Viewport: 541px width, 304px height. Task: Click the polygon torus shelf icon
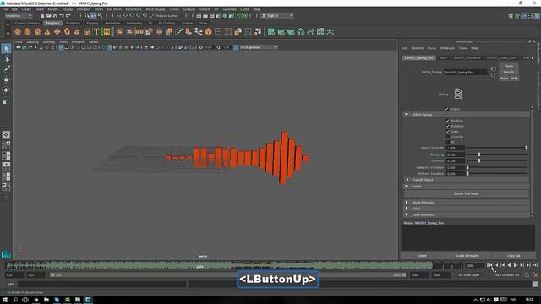[x=67, y=32]
